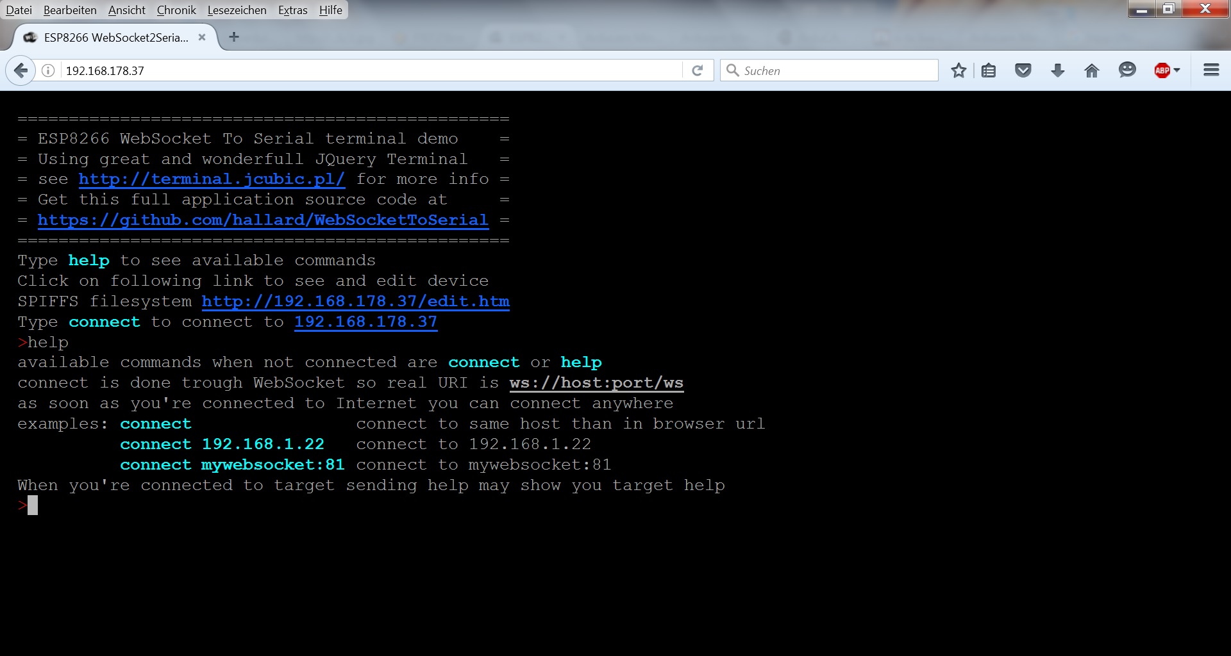Click the browser back arrow button
This screenshot has height=656, width=1231.
(x=21, y=70)
